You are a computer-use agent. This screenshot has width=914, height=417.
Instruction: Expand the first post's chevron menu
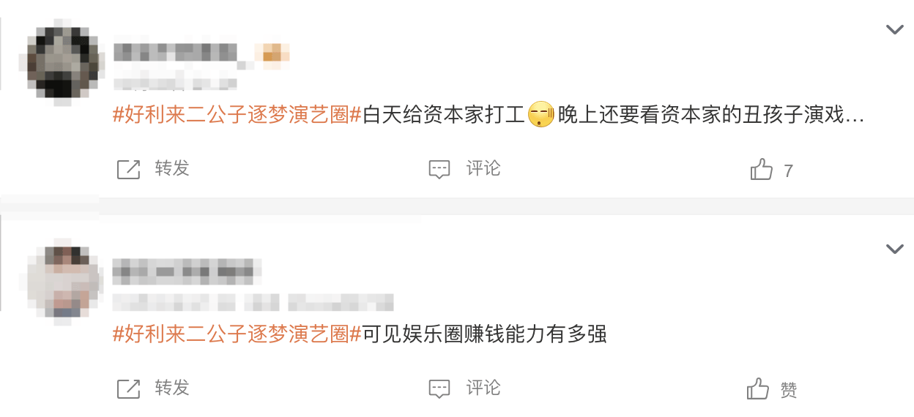[x=894, y=29]
